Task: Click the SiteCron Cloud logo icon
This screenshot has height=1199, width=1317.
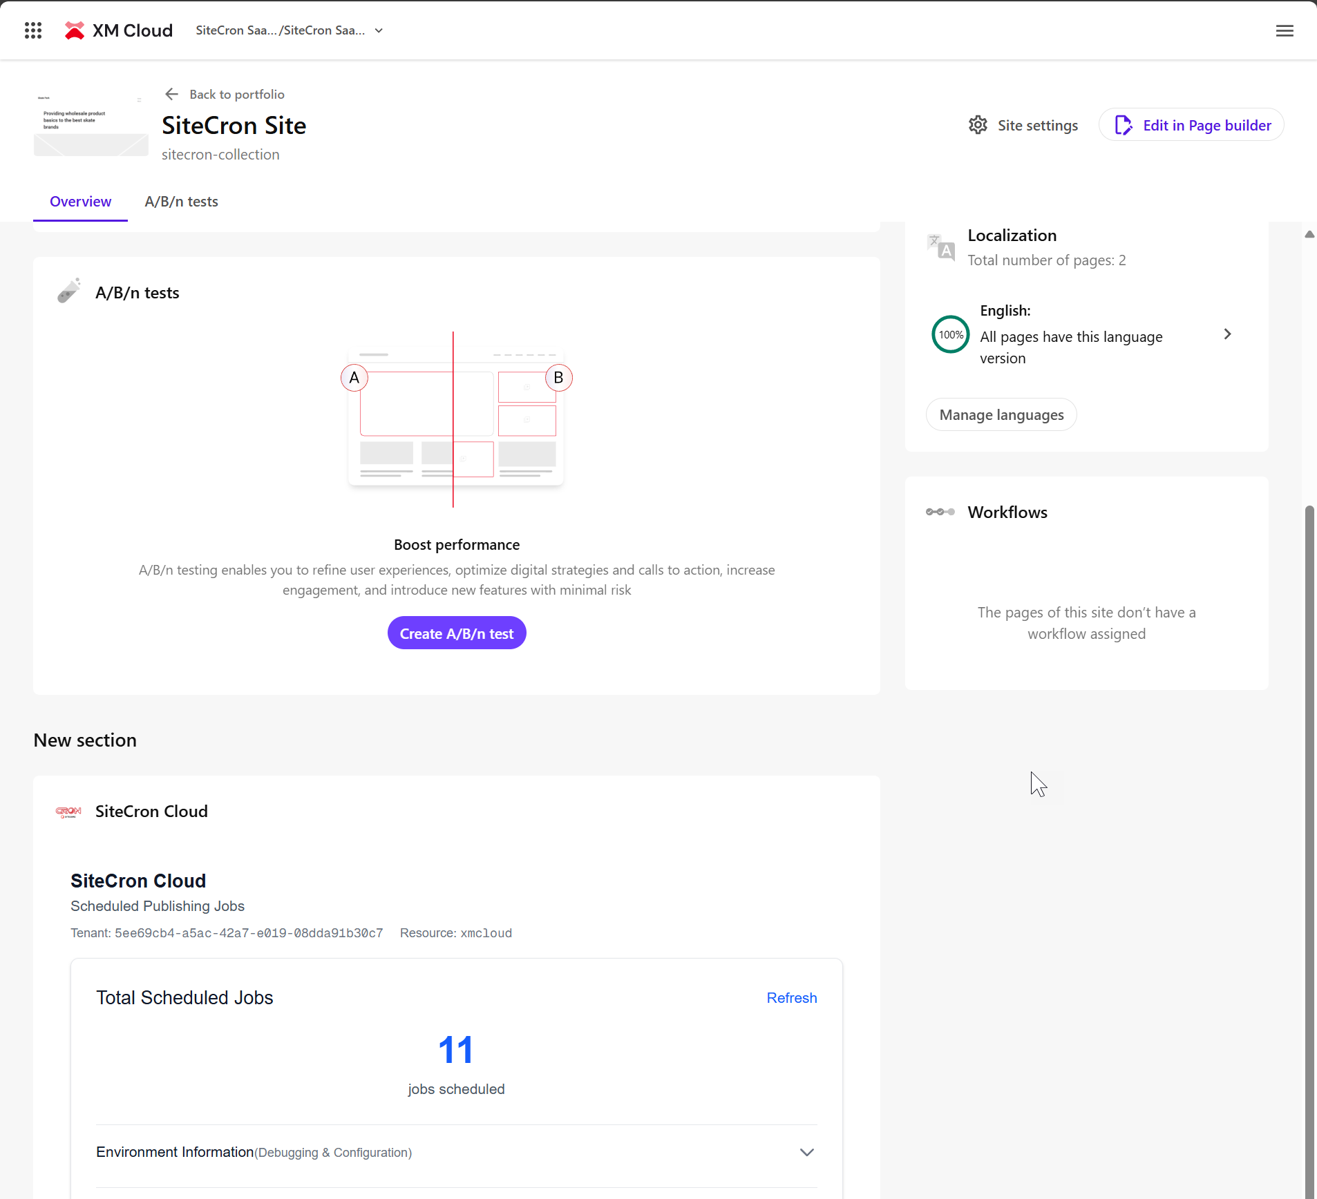Action: click(x=68, y=812)
